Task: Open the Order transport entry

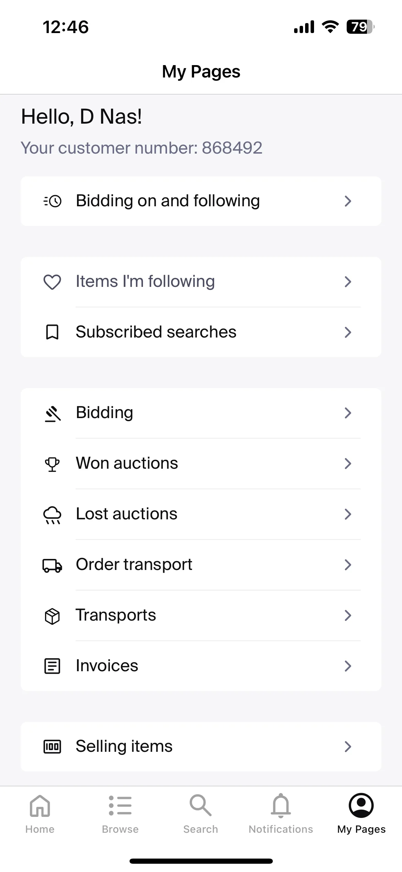Action: pyautogui.click(x=201, y=565)
